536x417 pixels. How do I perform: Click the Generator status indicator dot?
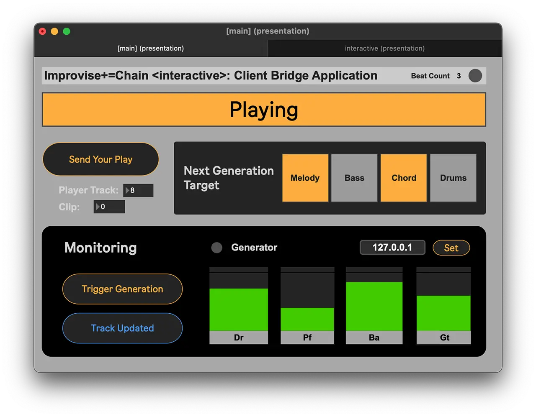coord(216,248)
